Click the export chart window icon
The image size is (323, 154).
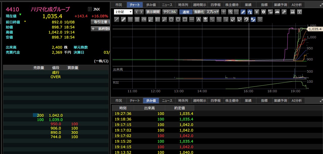(299, 12)
